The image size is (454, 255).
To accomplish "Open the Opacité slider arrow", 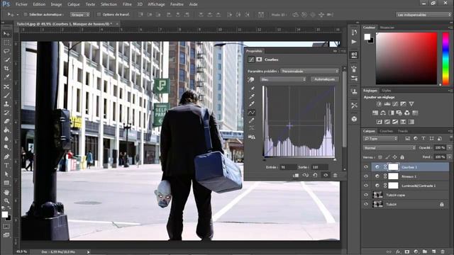I will tap(449, 148).
